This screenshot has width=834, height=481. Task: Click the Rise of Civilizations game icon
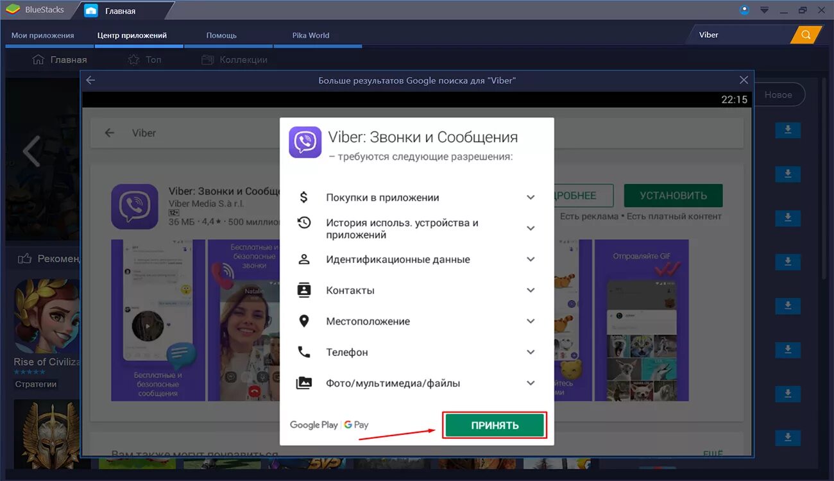[47, 315]
